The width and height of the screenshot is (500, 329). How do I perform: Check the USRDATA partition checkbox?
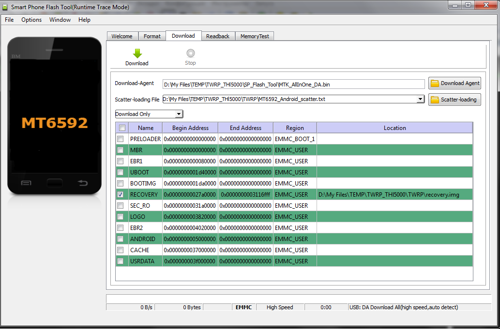(x=121, y=261)
